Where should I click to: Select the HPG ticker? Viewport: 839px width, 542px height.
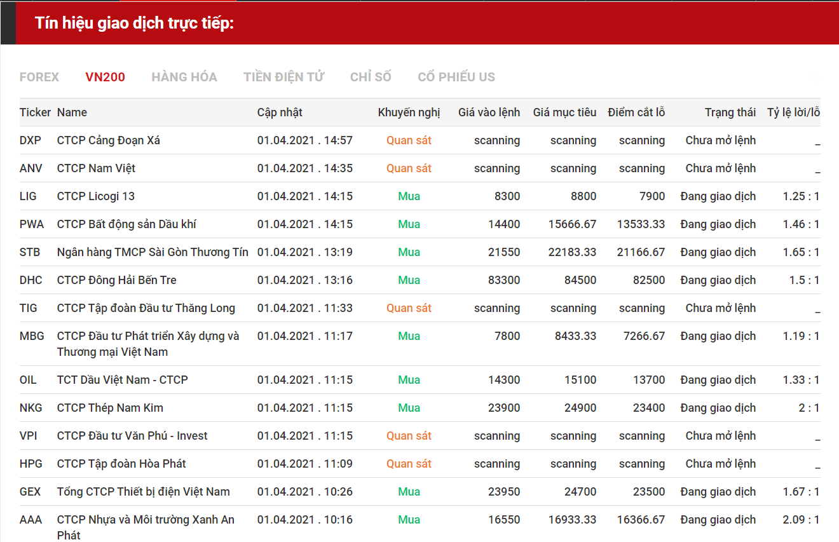31,464
